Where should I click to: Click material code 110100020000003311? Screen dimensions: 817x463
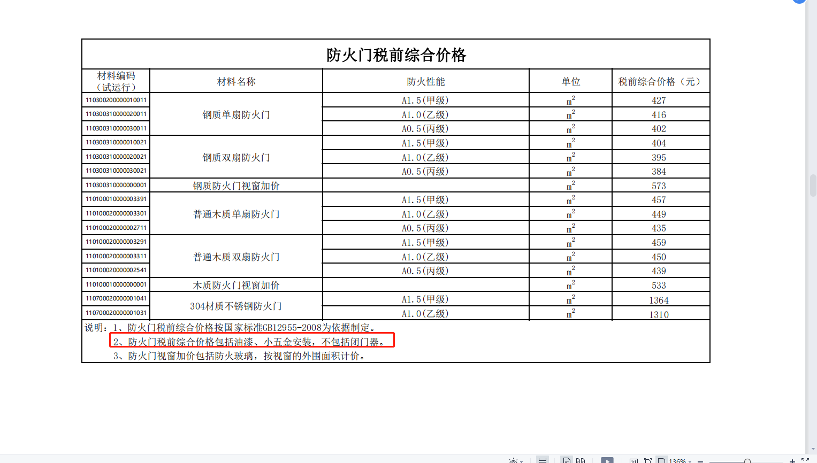tap(116, 256)
